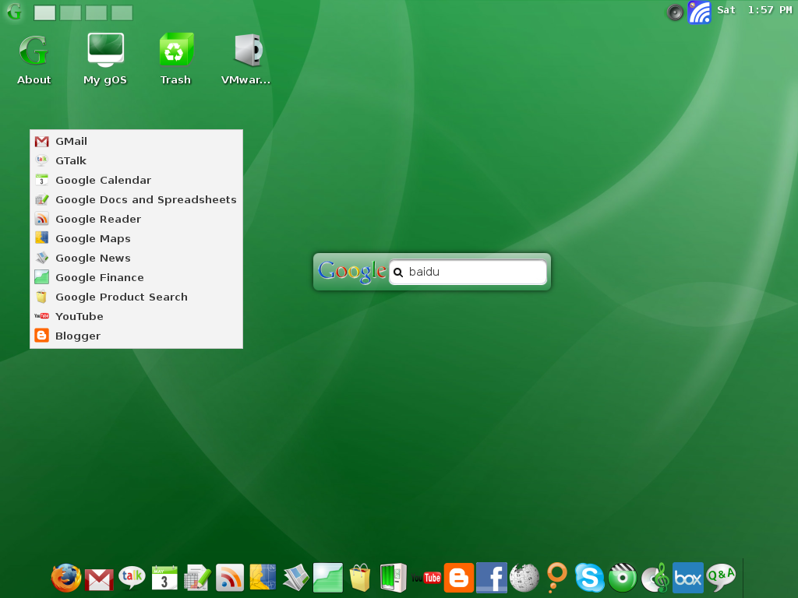Open the green G main menu
The height and width of the screenshot is (598, 798).
14,12
